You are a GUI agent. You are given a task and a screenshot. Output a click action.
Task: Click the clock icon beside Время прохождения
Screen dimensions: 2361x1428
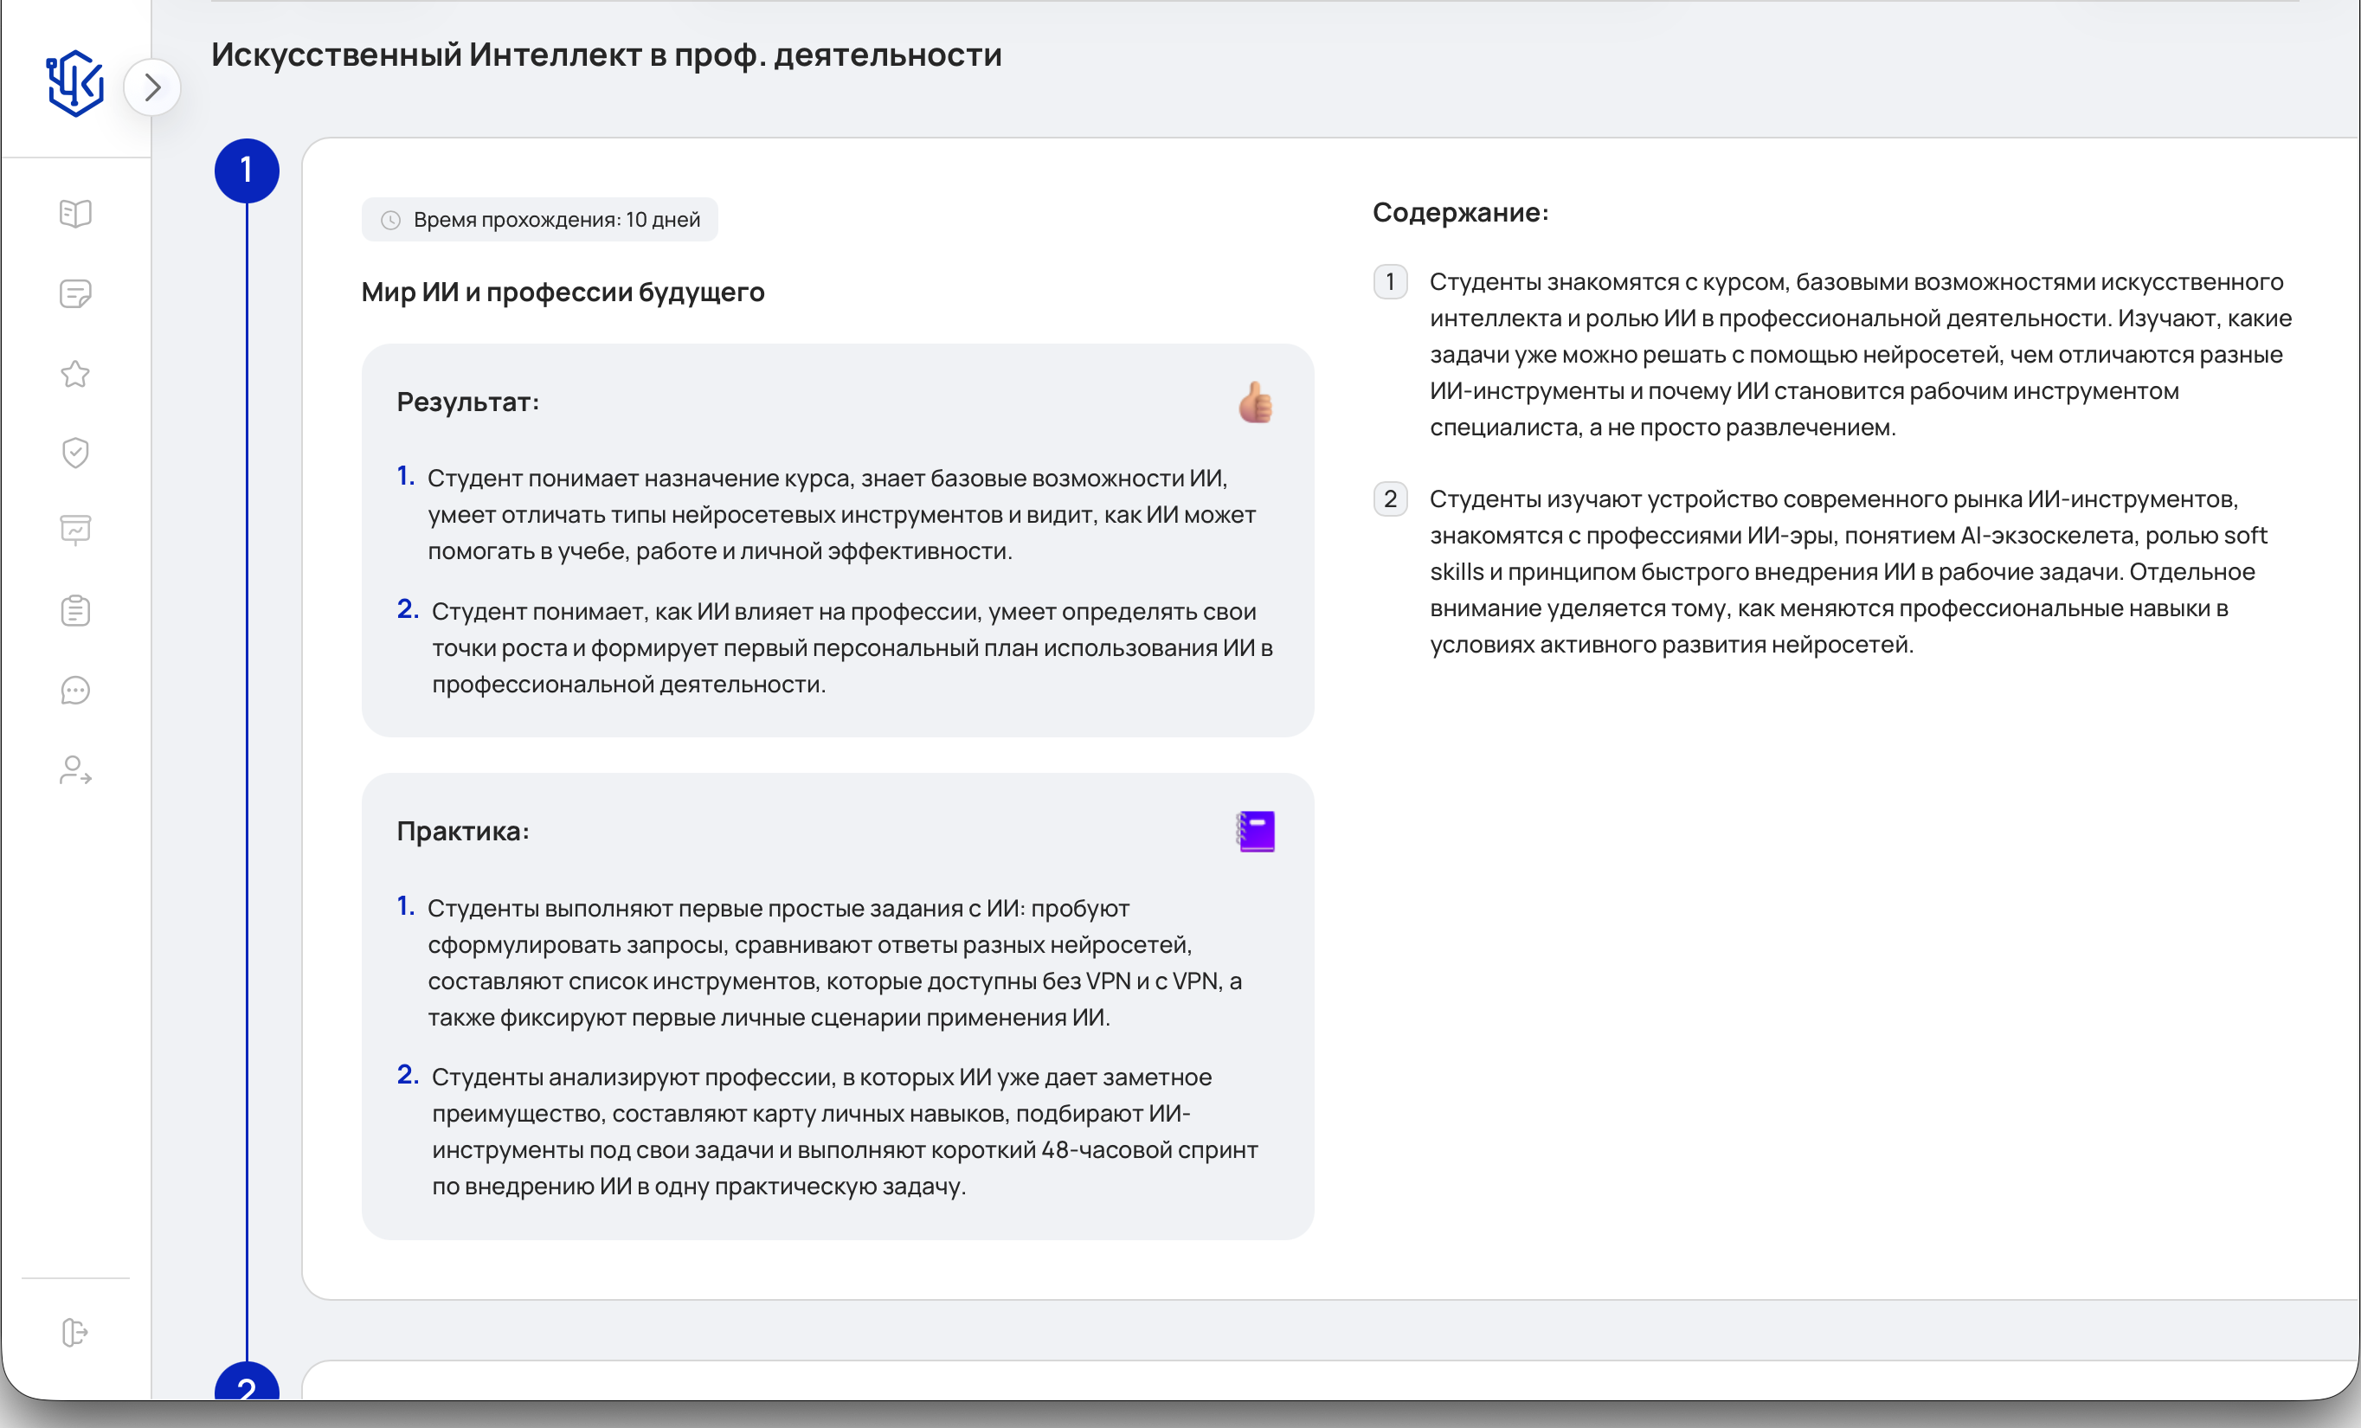point(390,221)
